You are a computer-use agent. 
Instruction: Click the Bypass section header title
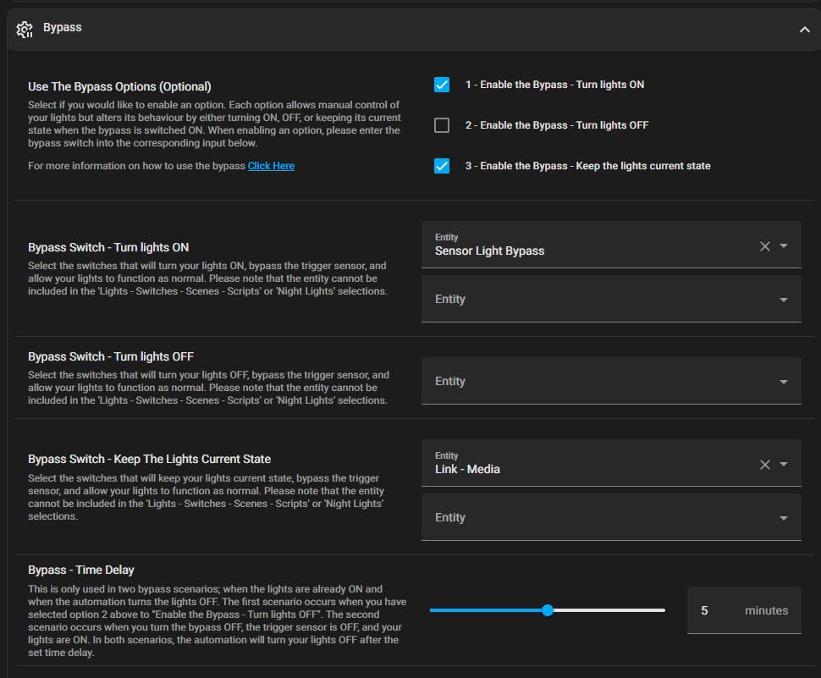coord(63,27)
